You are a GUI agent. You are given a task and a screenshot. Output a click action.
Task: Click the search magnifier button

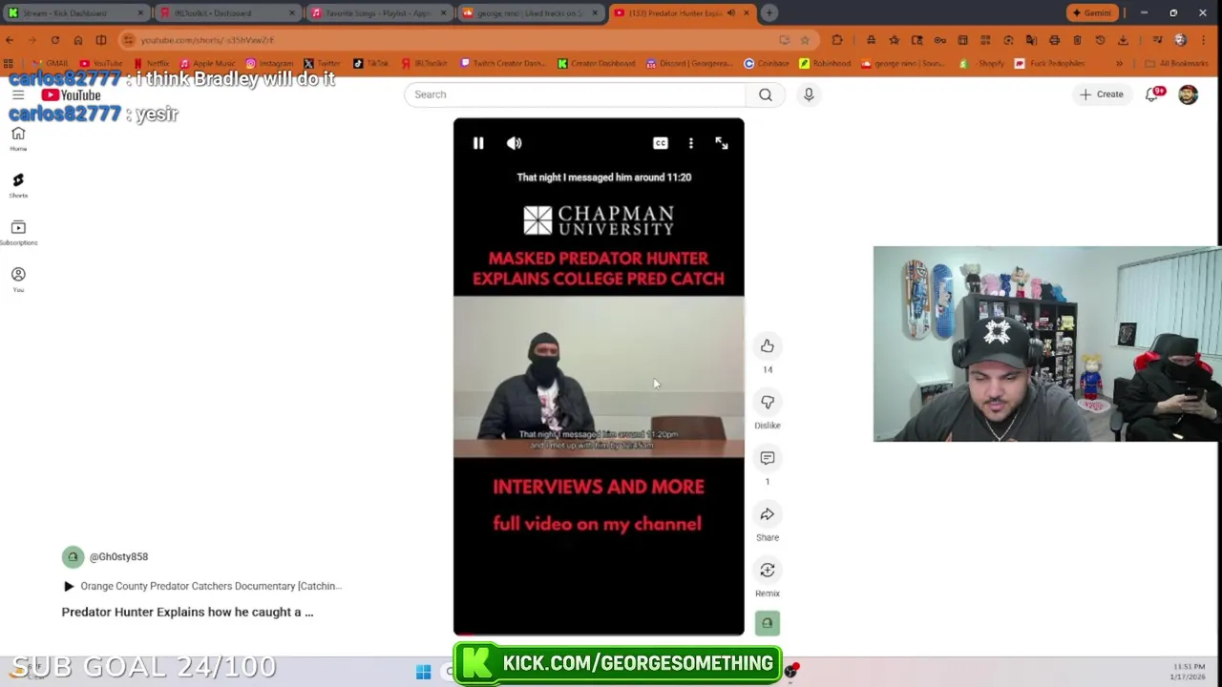pyautogui.click(x=766, y=94)
